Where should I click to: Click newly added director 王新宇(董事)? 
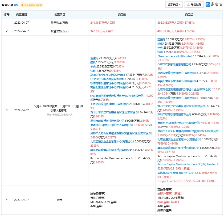(165, 194)
